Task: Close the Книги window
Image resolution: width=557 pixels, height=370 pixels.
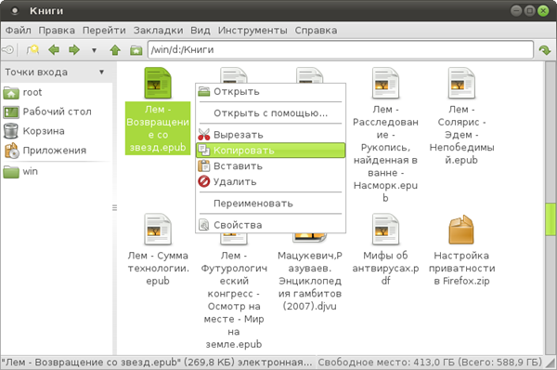Action: [543, 11]
